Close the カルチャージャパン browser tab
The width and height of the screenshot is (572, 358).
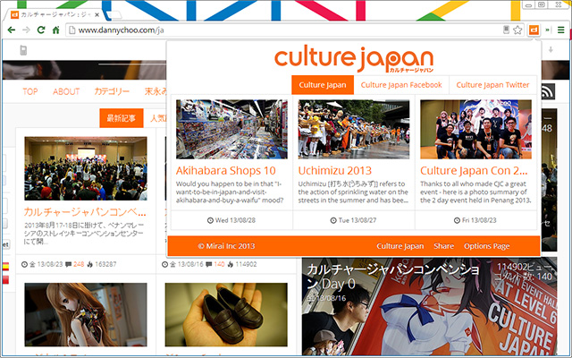click(97, 15)
